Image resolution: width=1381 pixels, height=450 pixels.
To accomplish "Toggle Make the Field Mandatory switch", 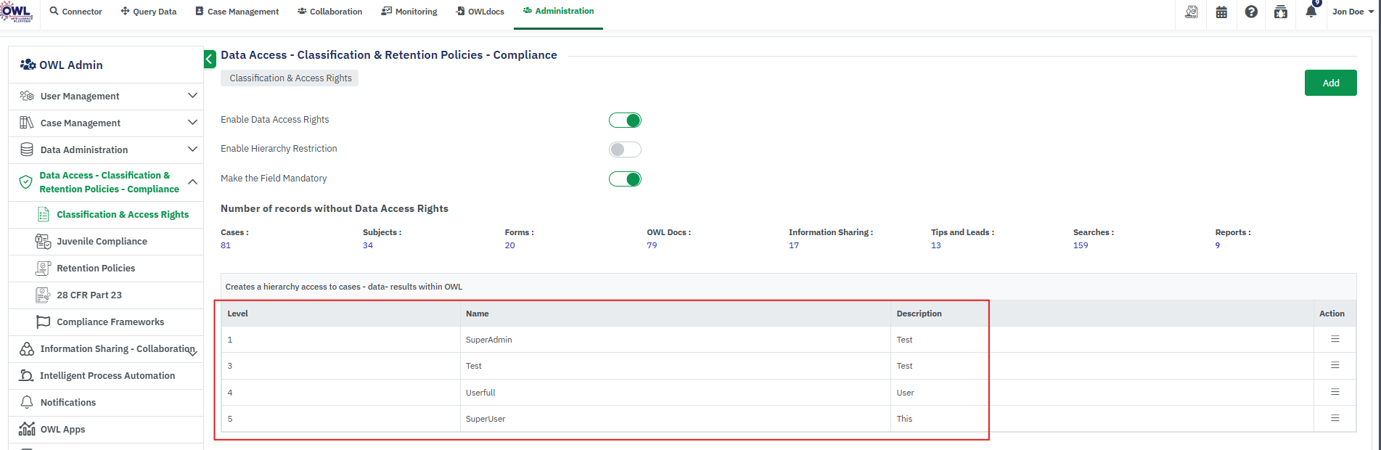I will coord(625,179).
